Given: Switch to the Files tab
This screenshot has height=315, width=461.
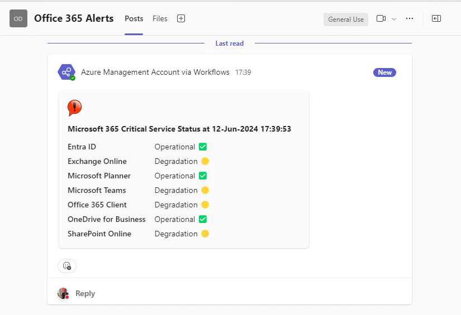Looking at the screenshot, I should [x=160, y=18].
